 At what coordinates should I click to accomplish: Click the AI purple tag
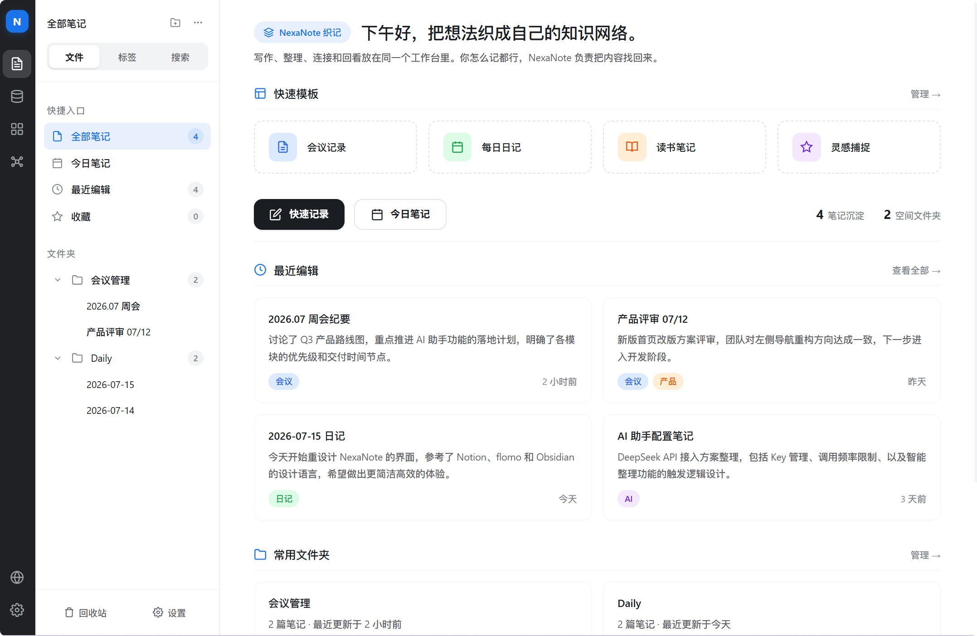coord(628,499)
